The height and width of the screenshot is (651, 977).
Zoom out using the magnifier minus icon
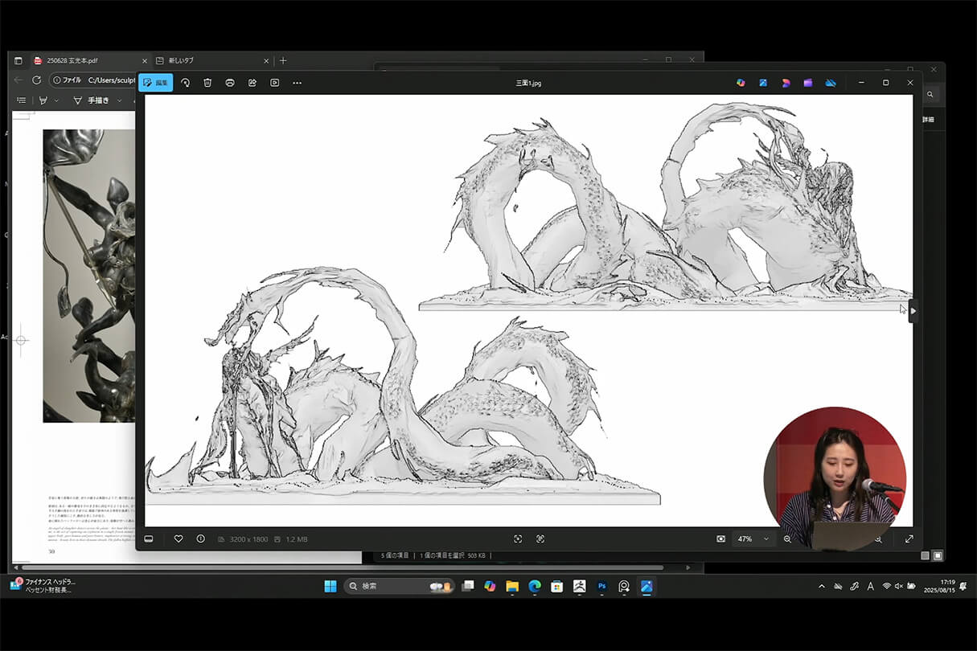787,538
